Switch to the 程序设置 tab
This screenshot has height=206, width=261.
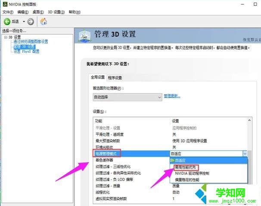click(115, 78)
